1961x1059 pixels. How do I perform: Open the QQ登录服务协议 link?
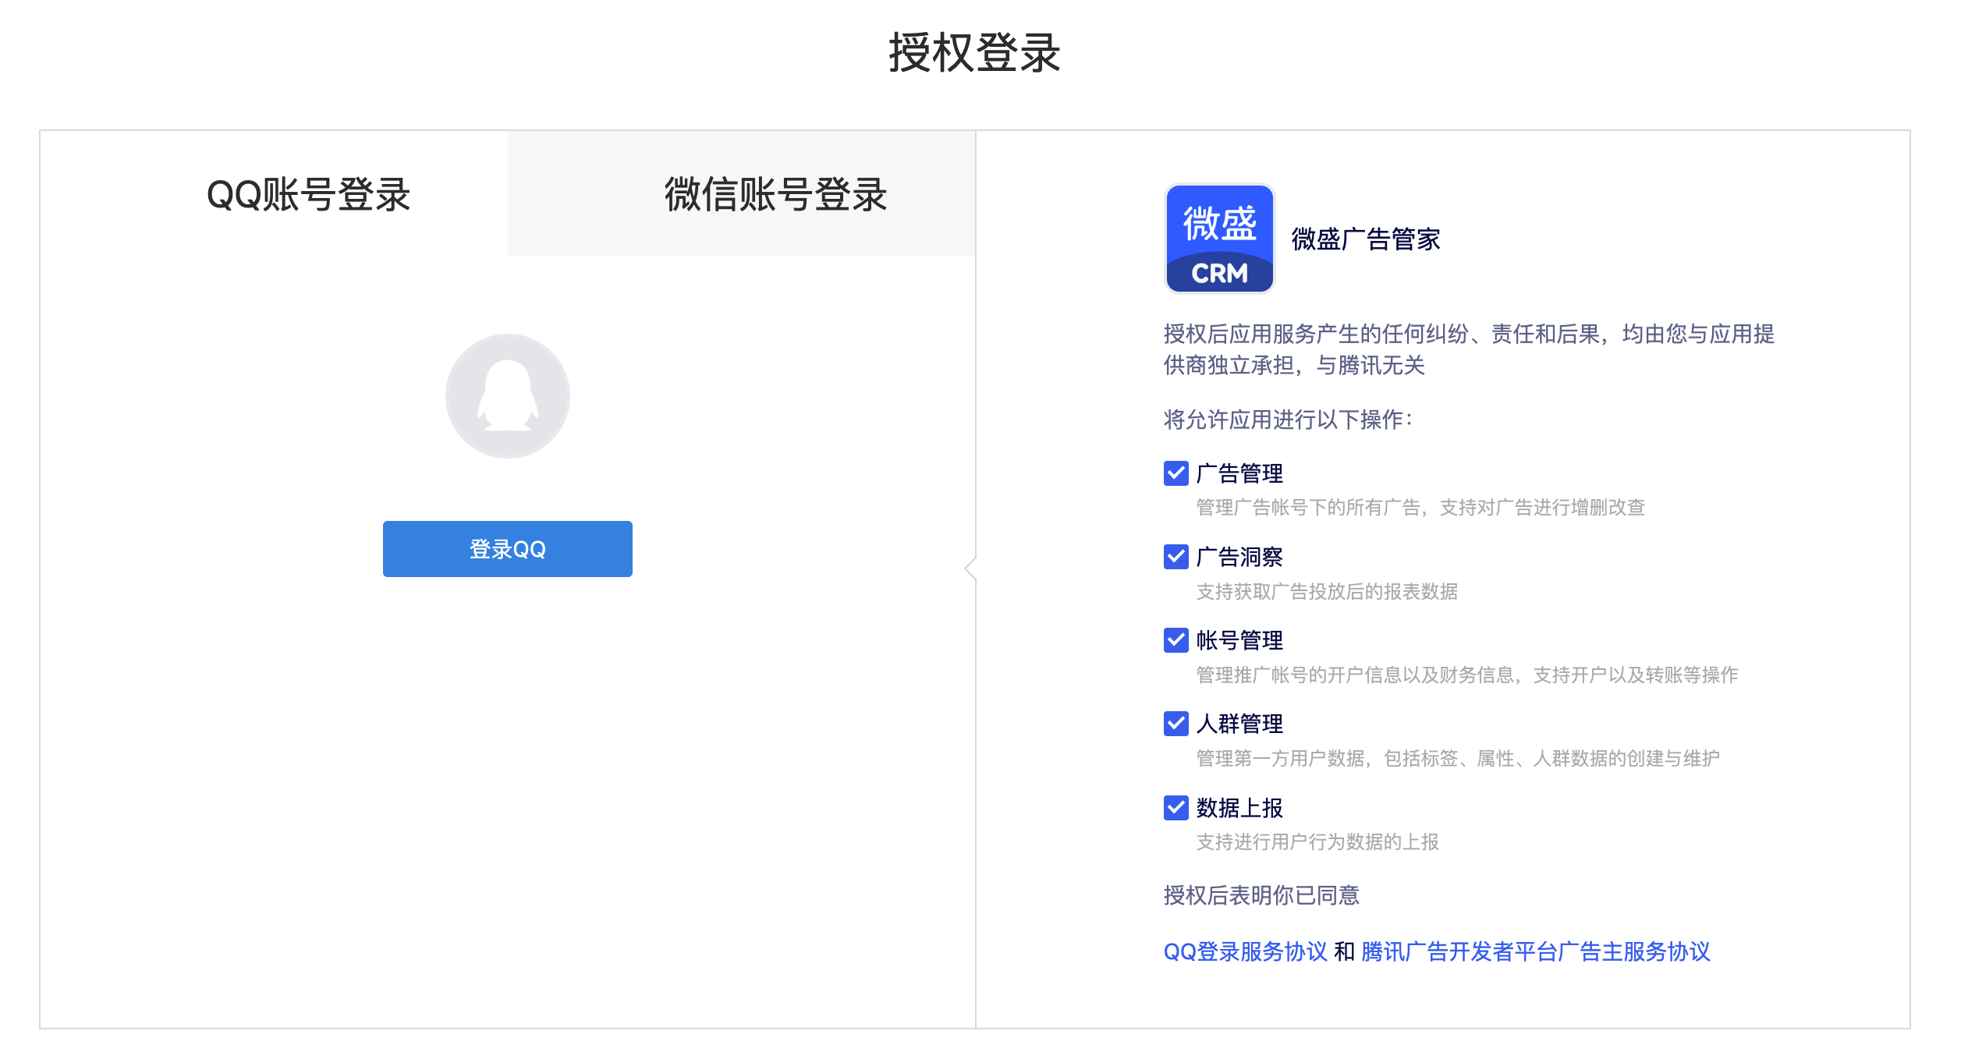(1245, 951)
